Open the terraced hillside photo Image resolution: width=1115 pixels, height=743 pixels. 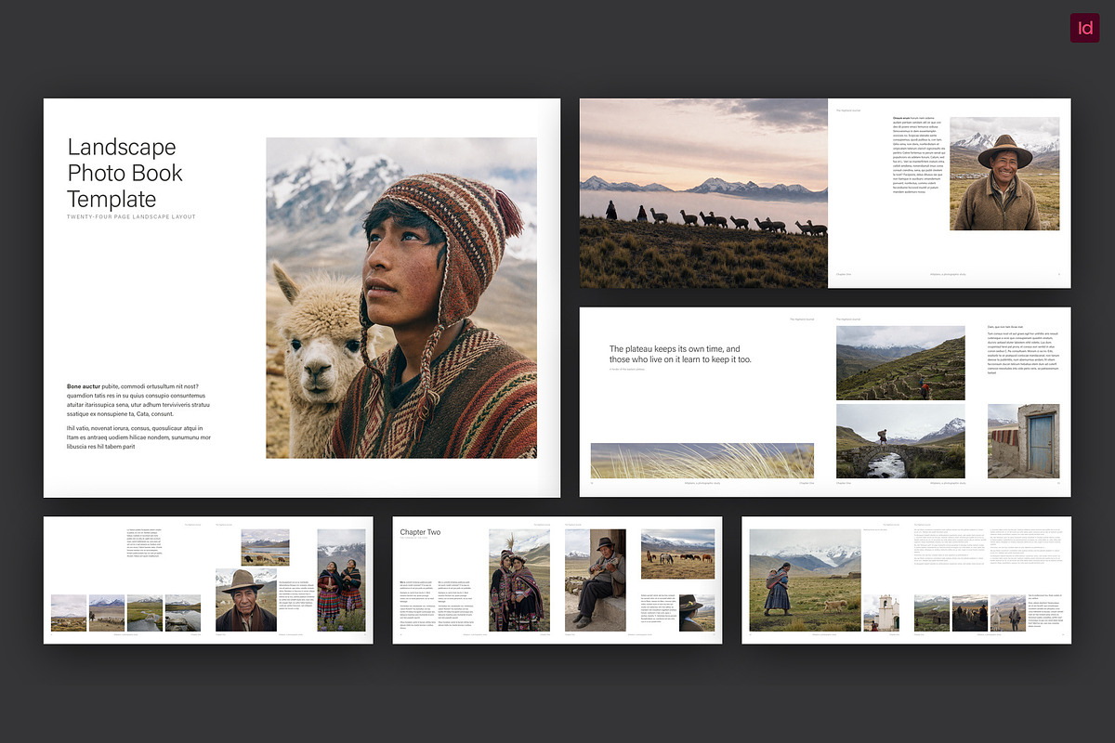click(900, 362)
